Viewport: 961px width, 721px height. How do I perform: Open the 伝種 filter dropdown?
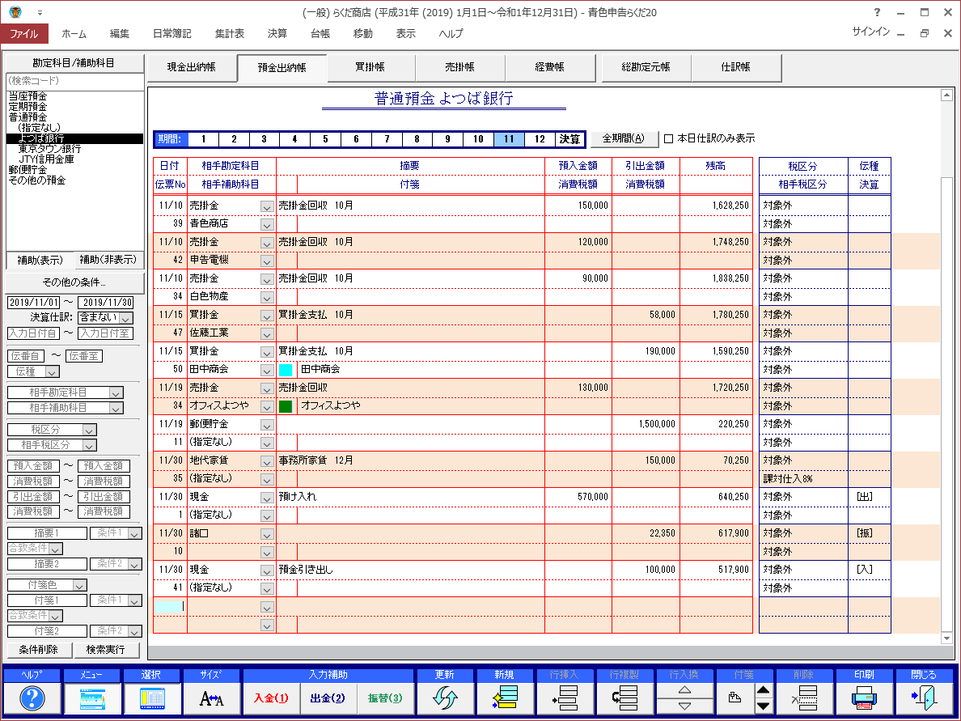[52, 371]
